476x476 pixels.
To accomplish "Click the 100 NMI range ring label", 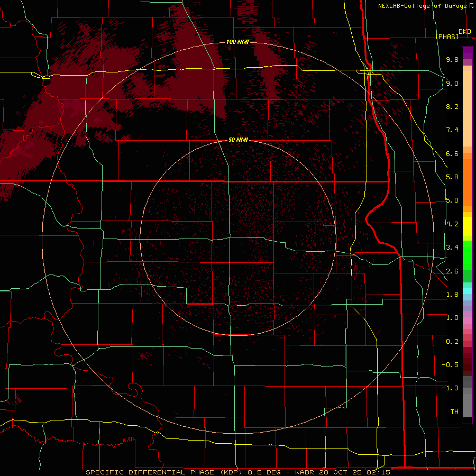I will click(x=237, y=42).
